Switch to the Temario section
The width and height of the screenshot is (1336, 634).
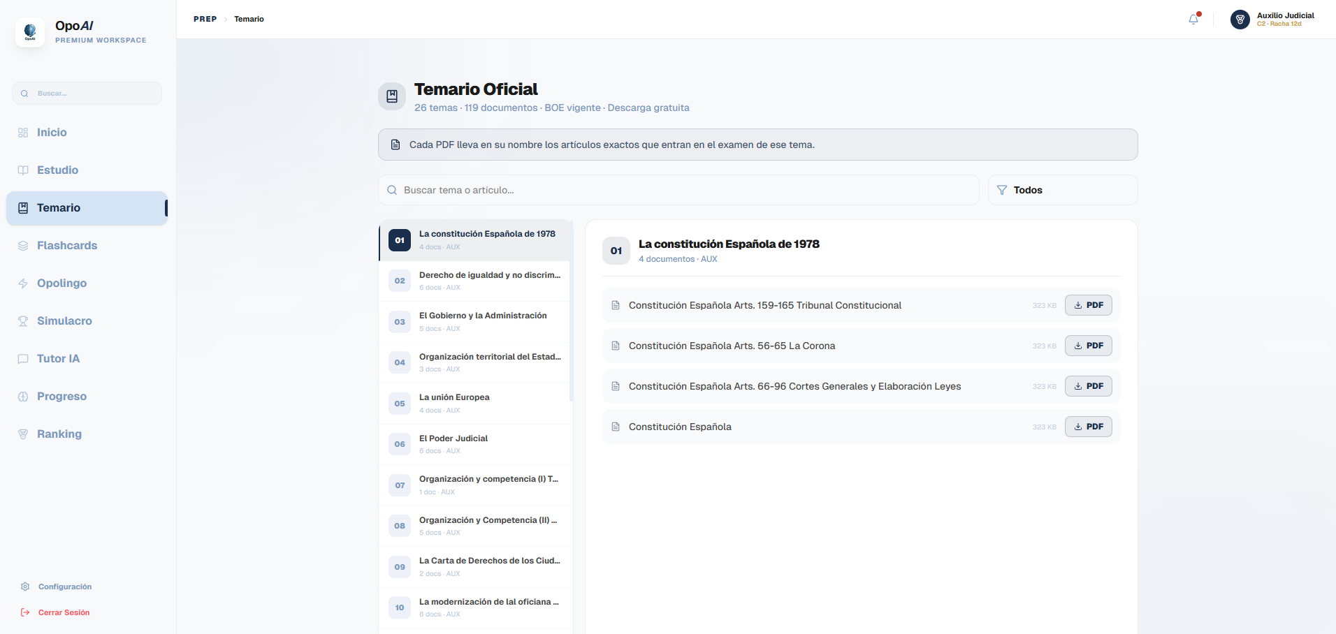click(59, 207)
